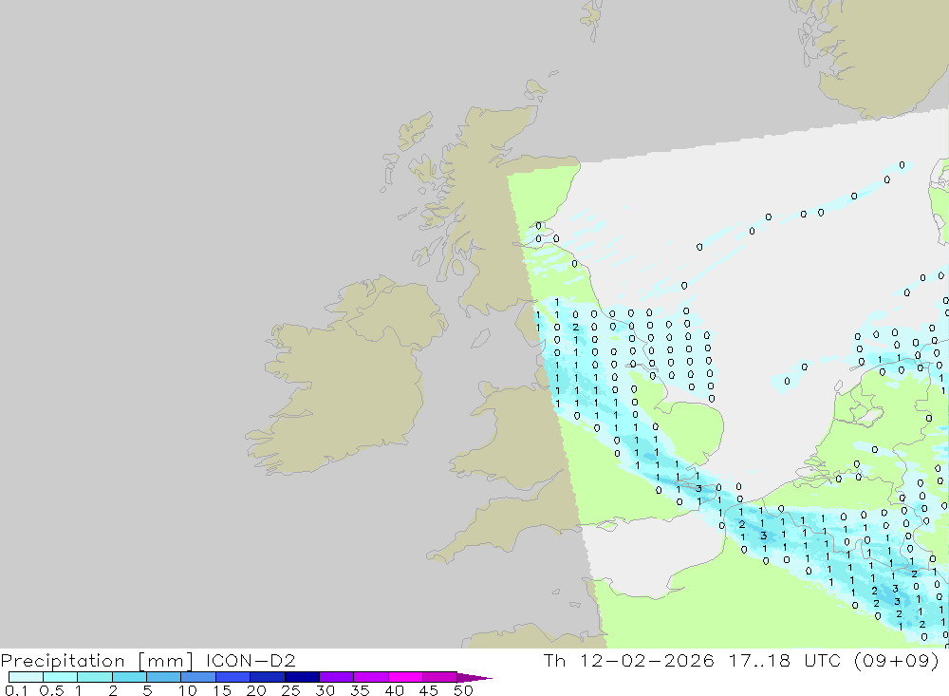Select the 30–35 mm purple legend swatch
This screenshot has height=696, width=949.
(x=336, y=677)
